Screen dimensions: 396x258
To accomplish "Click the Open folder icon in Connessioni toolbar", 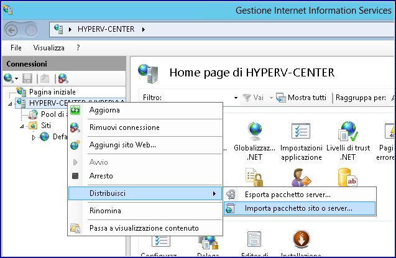I will [x=45, y=78].
